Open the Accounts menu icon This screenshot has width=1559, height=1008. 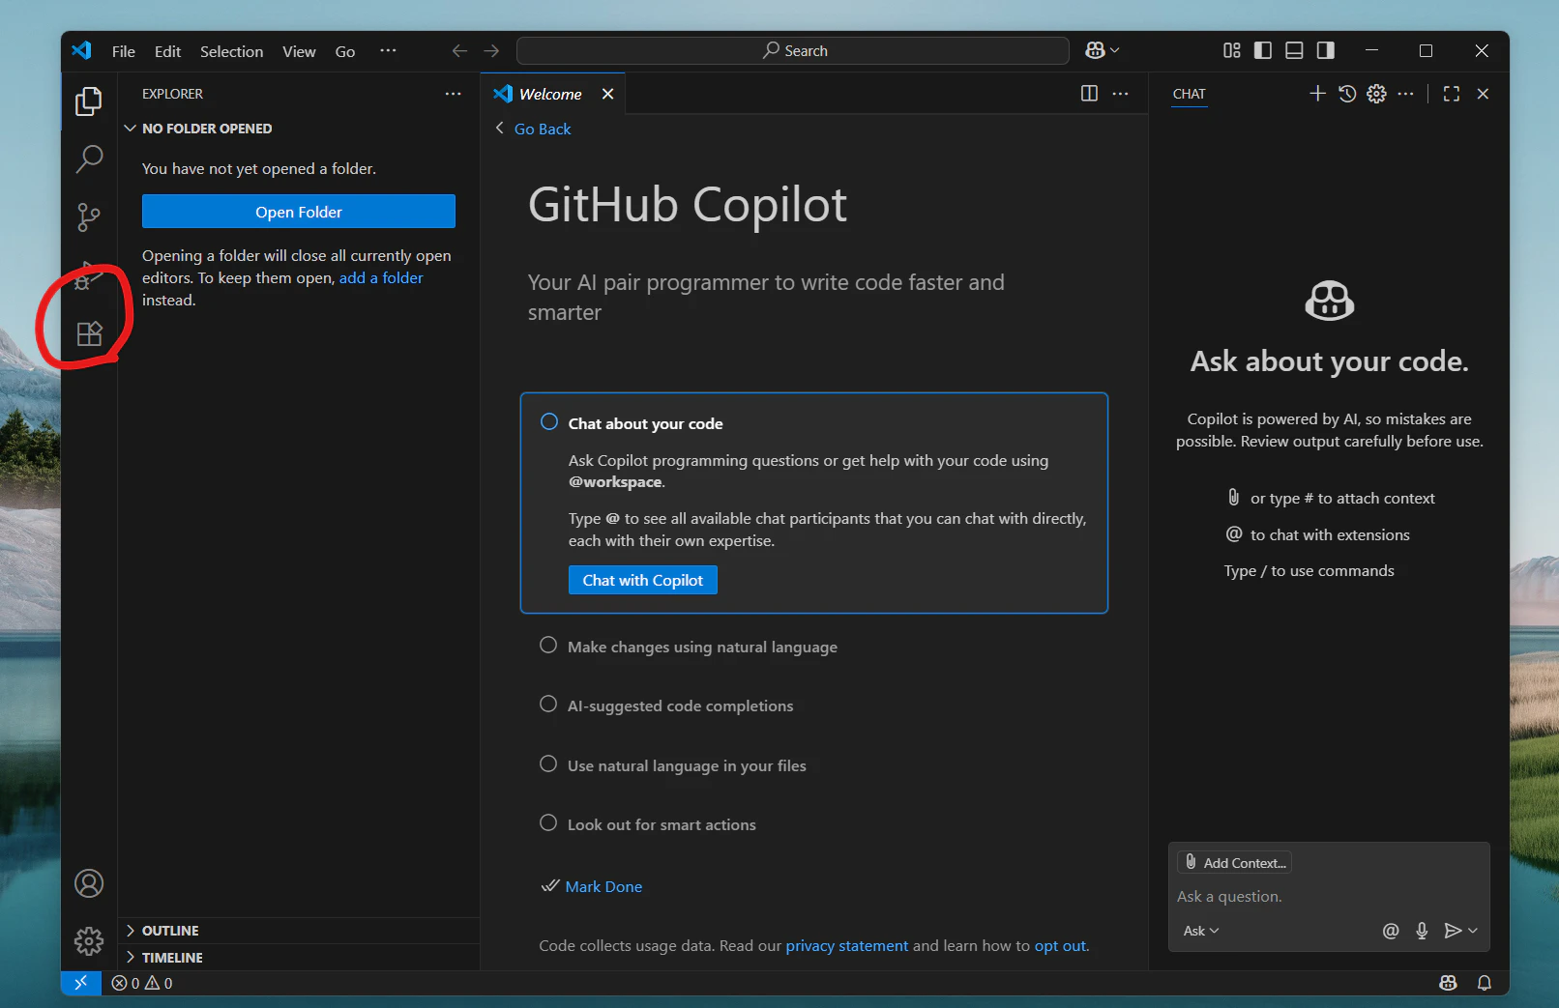point(89,883)
